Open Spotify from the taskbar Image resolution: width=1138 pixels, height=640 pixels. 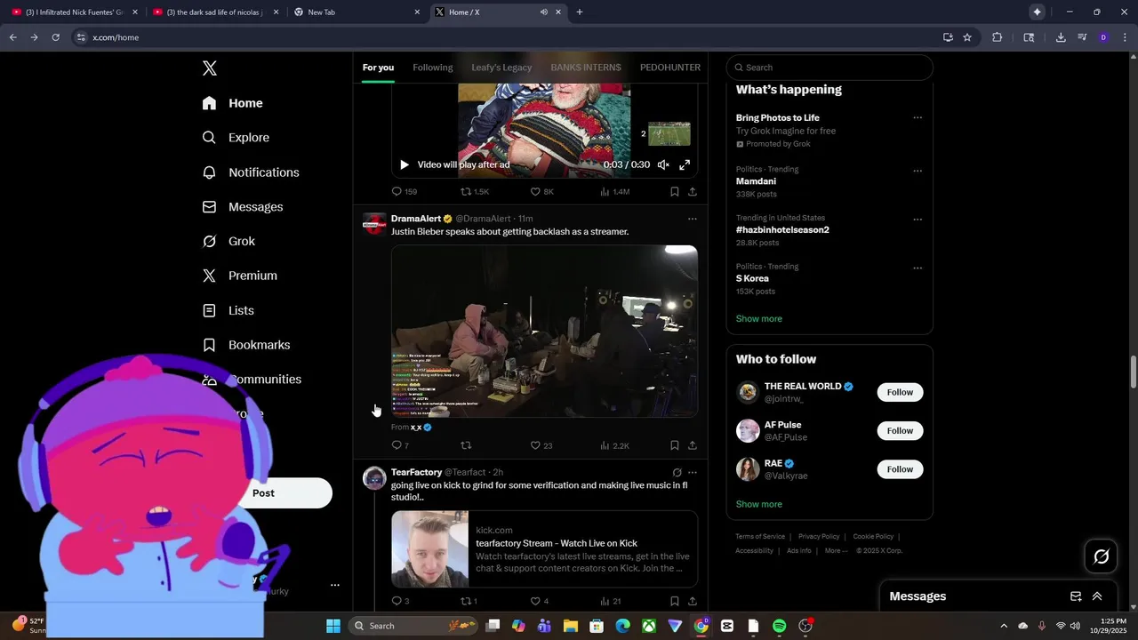point(780,626)
